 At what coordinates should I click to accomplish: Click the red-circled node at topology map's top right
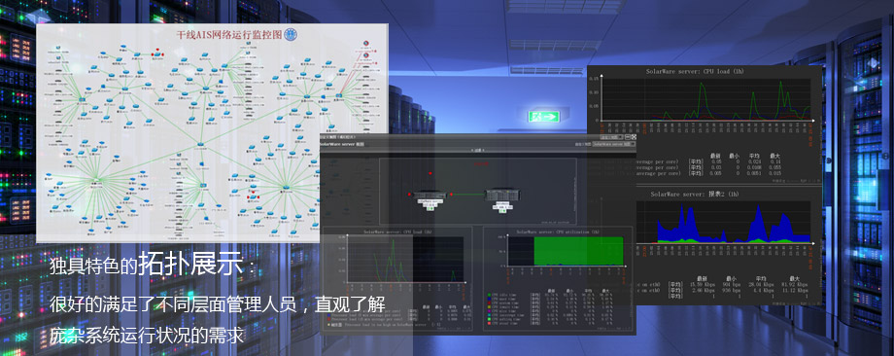point(367,44)
